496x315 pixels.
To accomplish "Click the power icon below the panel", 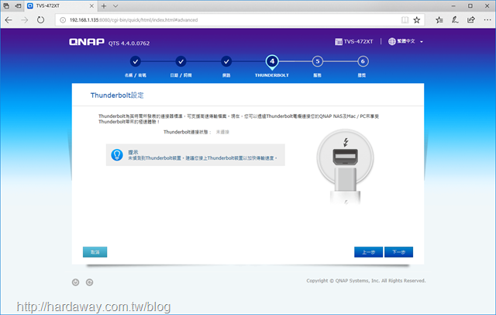I will (x=76, y=282).
